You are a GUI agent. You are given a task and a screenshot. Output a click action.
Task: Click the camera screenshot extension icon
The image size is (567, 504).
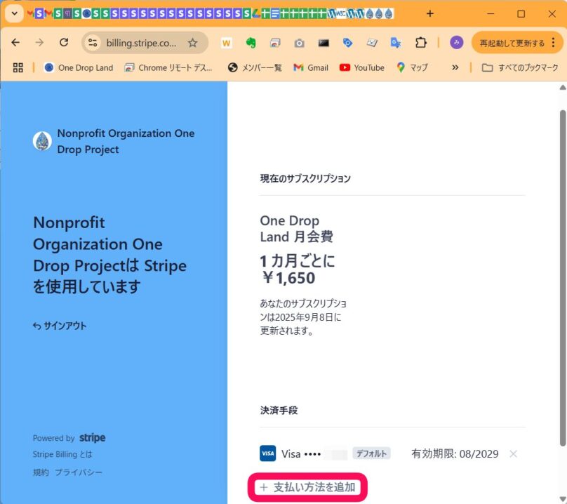click(299, 43)
